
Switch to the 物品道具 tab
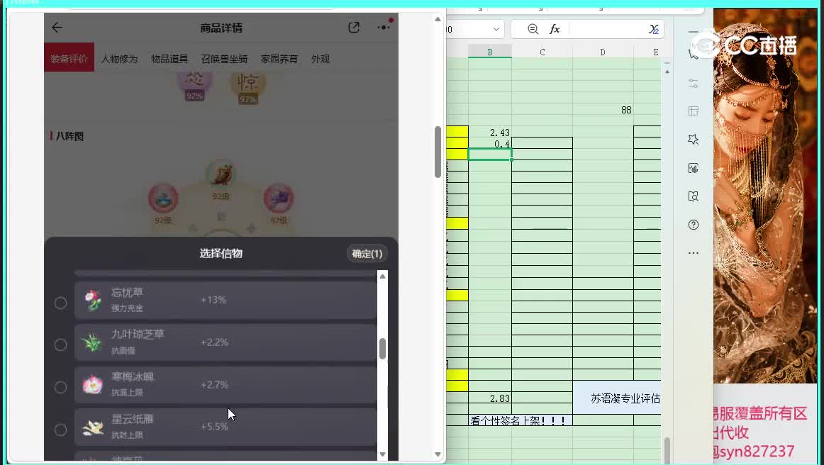coord(169,59)
